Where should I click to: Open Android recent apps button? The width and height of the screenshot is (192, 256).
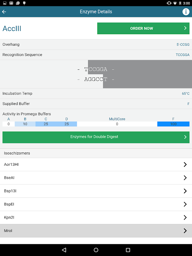tap(128, 250)
